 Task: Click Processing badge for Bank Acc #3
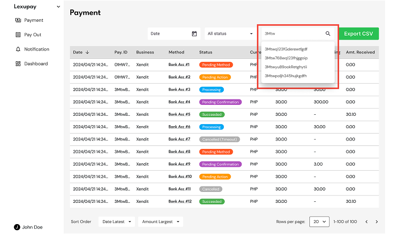(x=211, y=90)
